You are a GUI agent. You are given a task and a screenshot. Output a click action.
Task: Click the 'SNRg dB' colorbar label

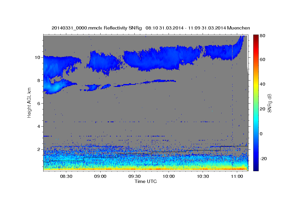[269, 103]
